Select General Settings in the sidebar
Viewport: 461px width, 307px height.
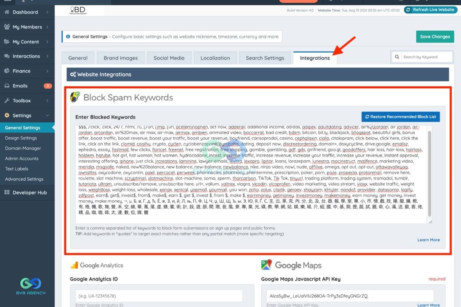coord(27,128)
